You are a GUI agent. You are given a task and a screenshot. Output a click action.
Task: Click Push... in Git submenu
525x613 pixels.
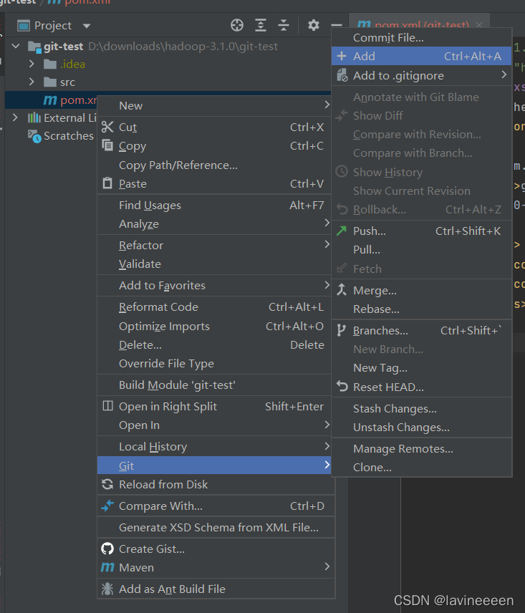[421, 231]
